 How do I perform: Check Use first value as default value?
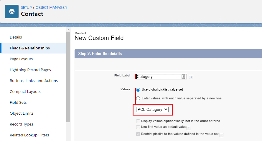[x=138, y=127]
